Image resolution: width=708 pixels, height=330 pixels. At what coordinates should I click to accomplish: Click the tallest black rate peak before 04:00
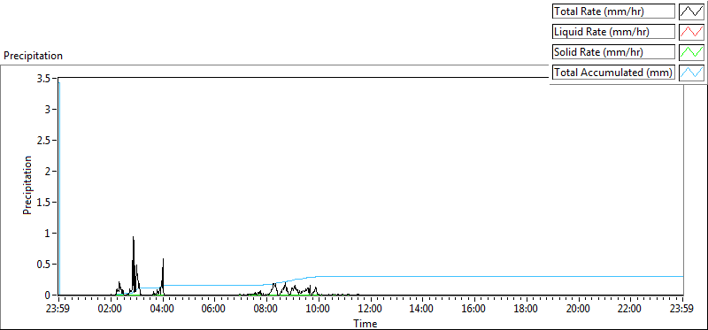134,237
